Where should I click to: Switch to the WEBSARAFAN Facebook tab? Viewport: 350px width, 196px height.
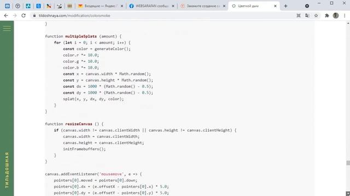click(151, 6)
